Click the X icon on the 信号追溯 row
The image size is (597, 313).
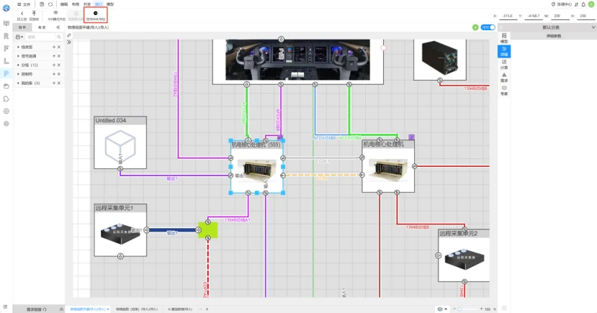58,56
